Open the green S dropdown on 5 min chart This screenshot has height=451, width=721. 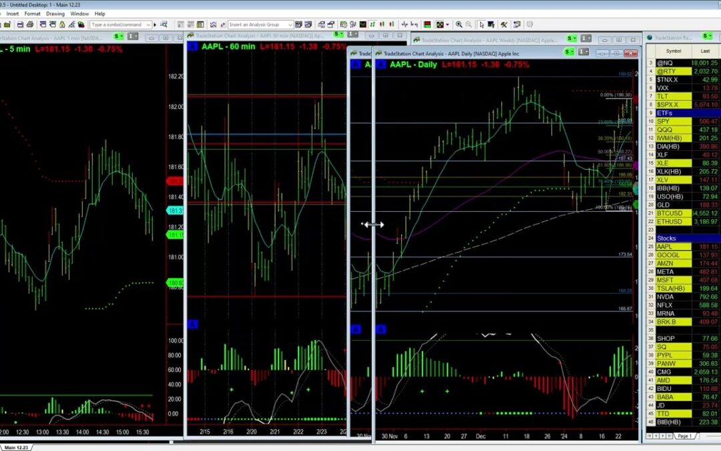119,36
